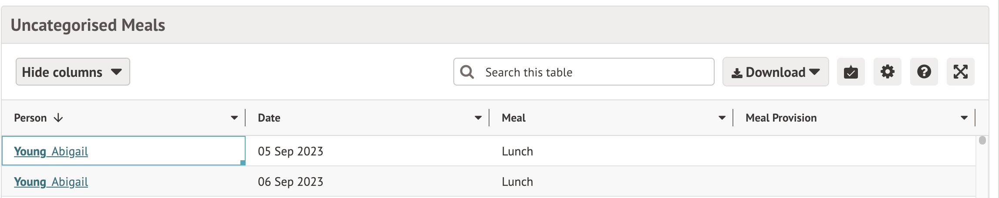
Task: Sort by the Date column header
Action: point(269,118)
